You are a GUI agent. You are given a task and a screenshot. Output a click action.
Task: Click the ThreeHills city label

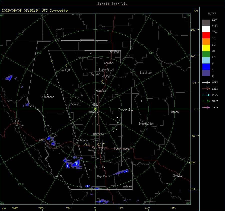click(126, 110)
